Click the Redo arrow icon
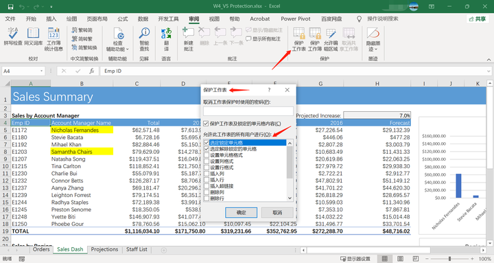 36,7
